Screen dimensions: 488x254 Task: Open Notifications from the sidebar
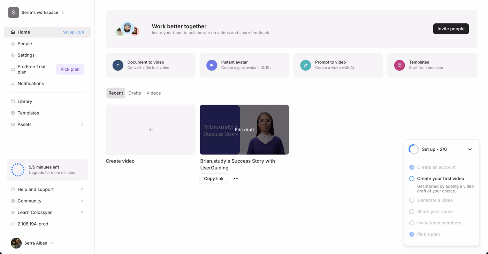(31, 83)
